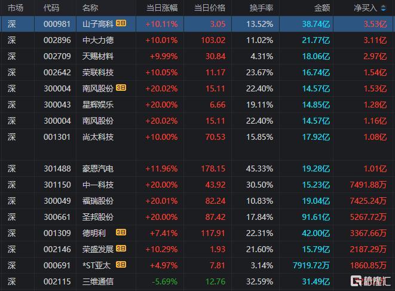Click the 3日 badge next to 山子高科
The height and width of the screenshot is (291, 395).
pos(121,23)
